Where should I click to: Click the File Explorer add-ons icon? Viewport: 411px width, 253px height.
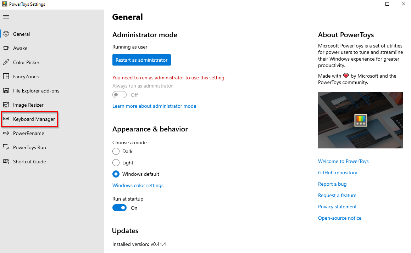point(6,91)
